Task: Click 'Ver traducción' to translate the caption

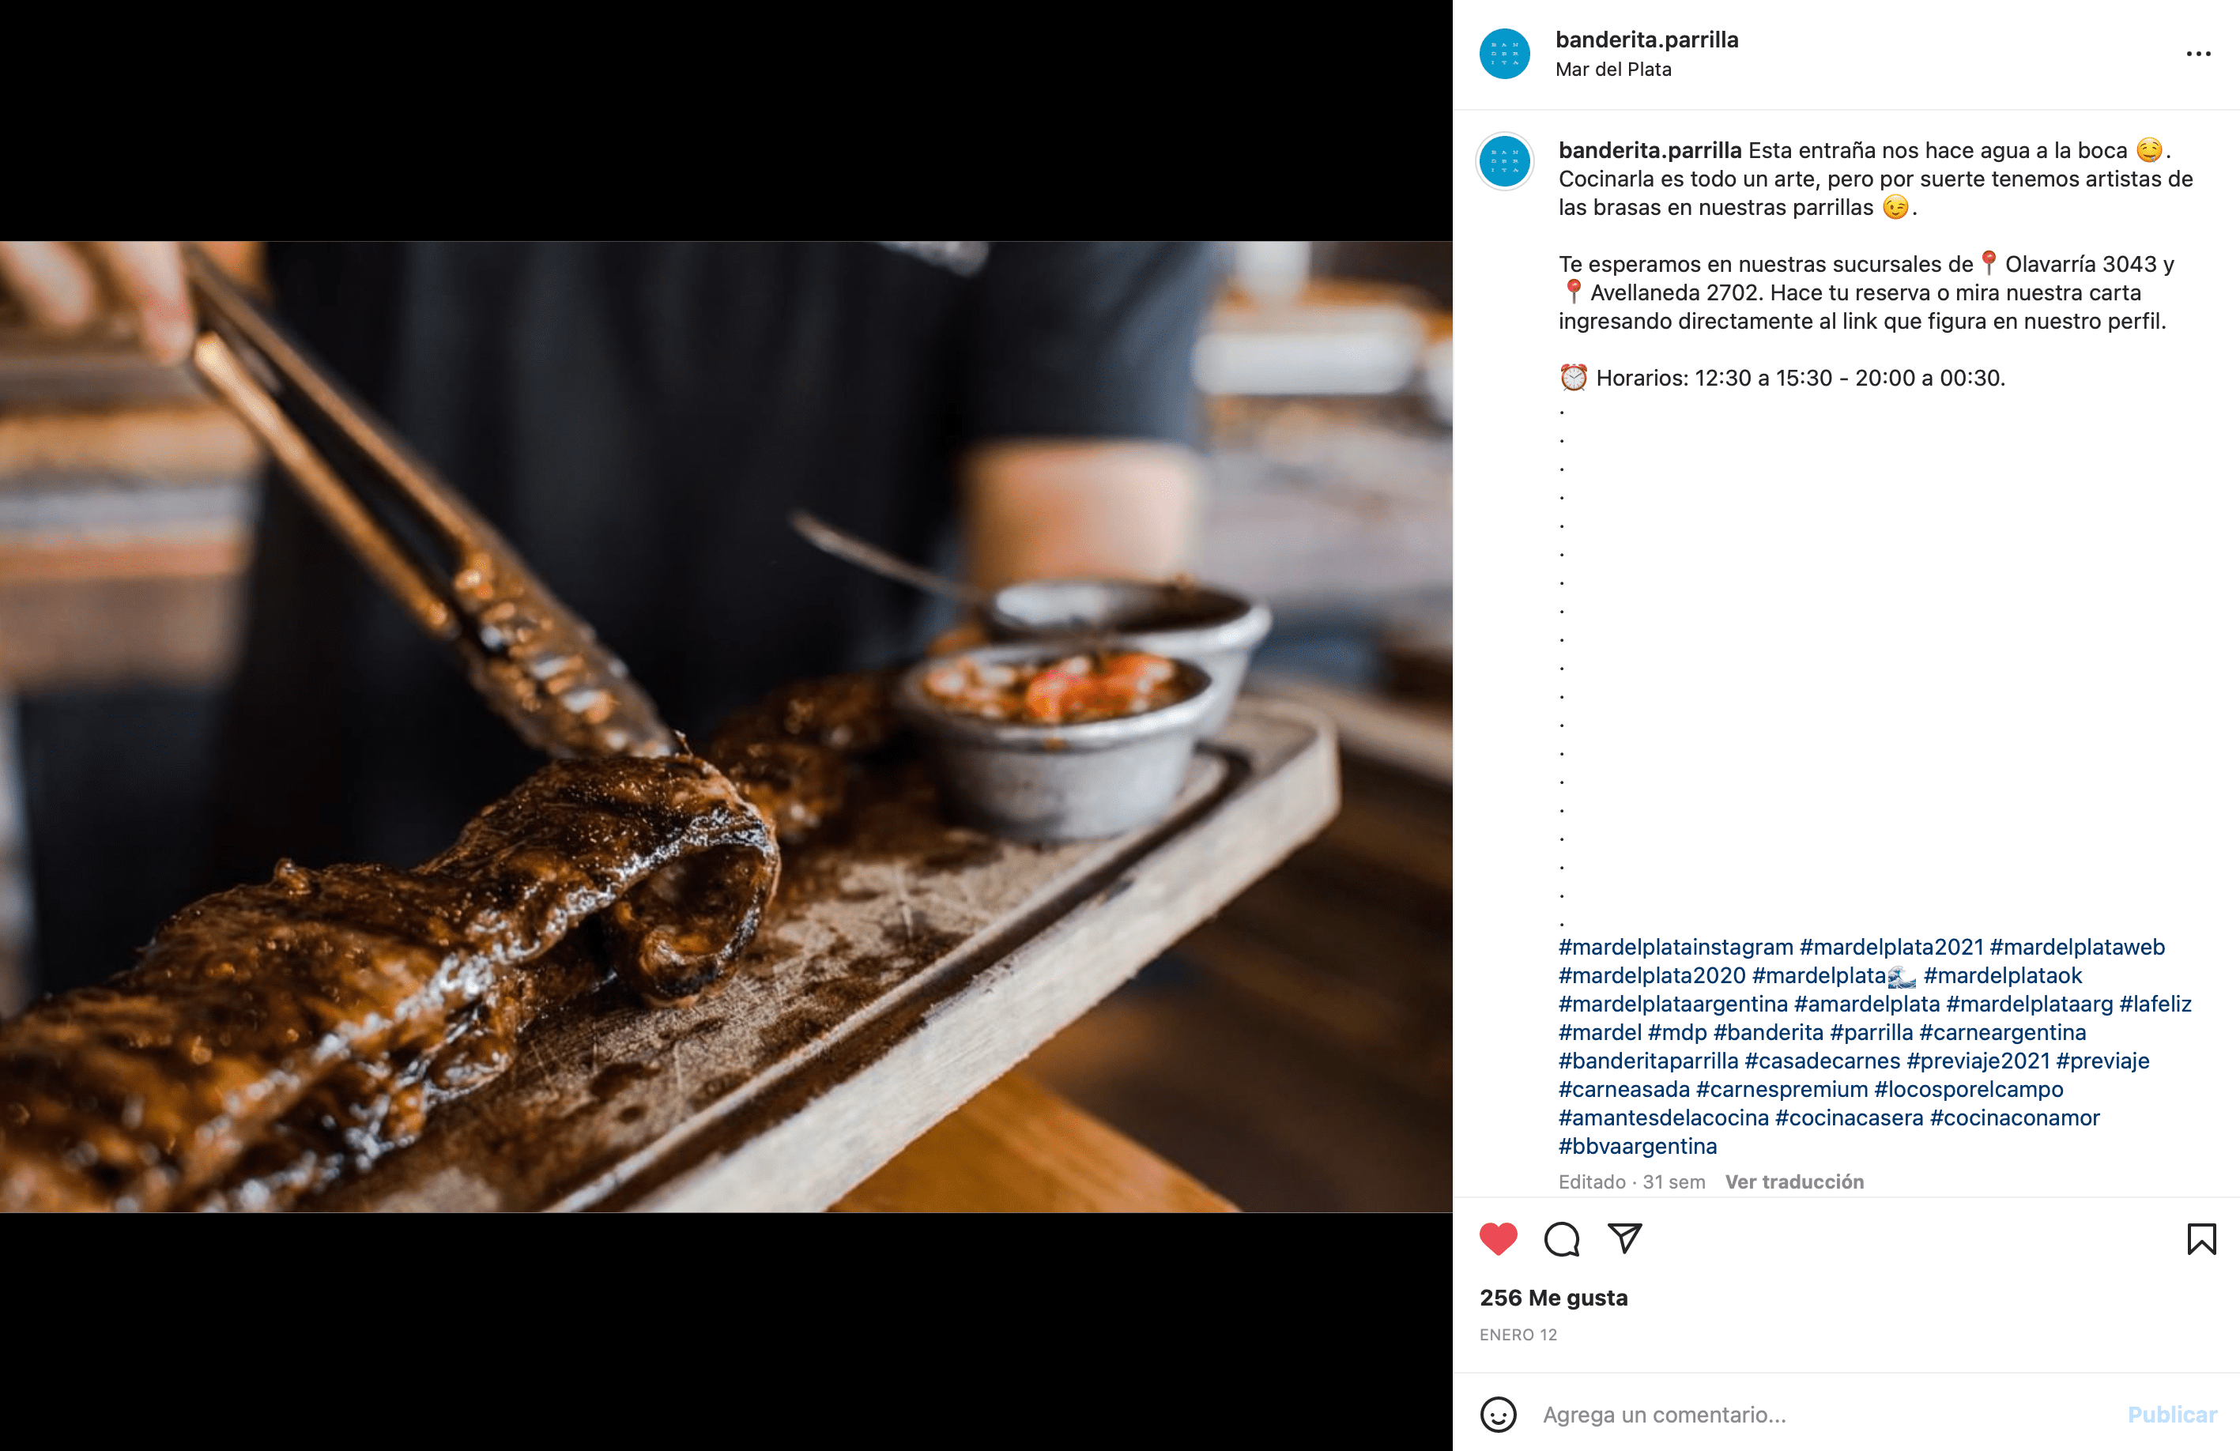Action: (1794, 1182)
